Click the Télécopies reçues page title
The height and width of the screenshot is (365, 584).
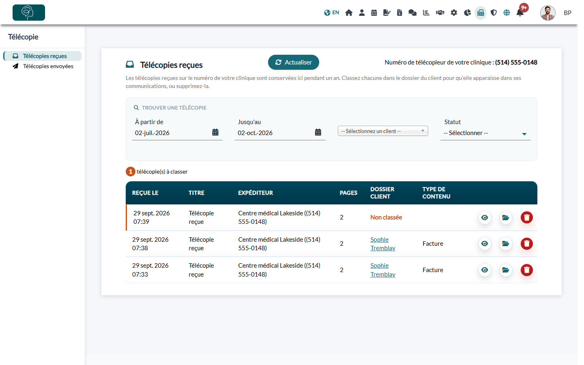pos(172,65)
